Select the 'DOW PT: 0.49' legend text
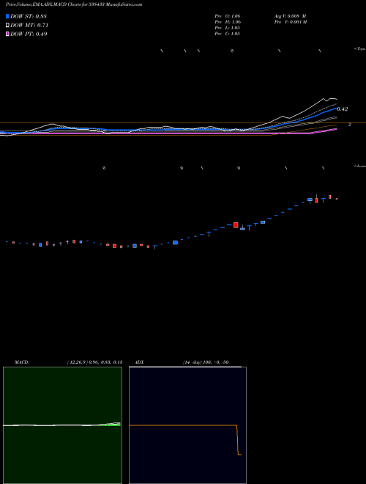Image resolution: width=366 pixels, height=484 pixels. pyautogui.click(x=29, y=34)
